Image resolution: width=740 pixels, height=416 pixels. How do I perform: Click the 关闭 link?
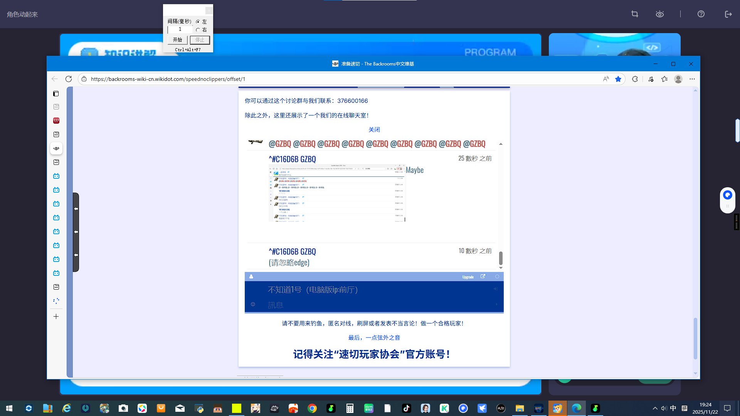[x=374, y=130]
